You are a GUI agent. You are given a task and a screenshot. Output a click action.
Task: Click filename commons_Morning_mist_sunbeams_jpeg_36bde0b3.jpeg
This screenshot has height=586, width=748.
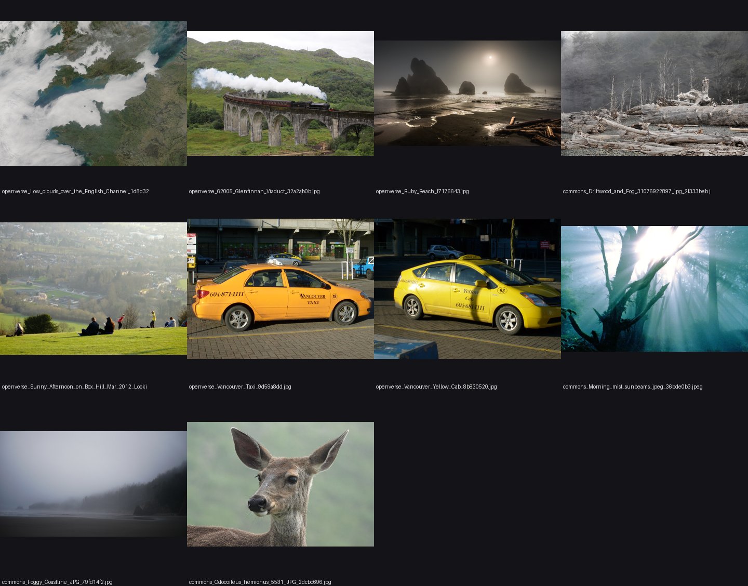click(633, 387)
